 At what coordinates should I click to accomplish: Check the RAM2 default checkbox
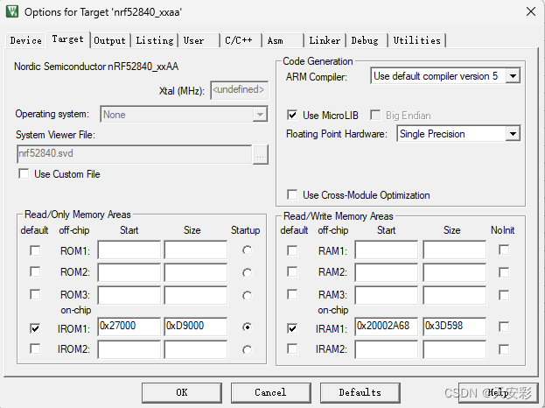tap(292, 271)
